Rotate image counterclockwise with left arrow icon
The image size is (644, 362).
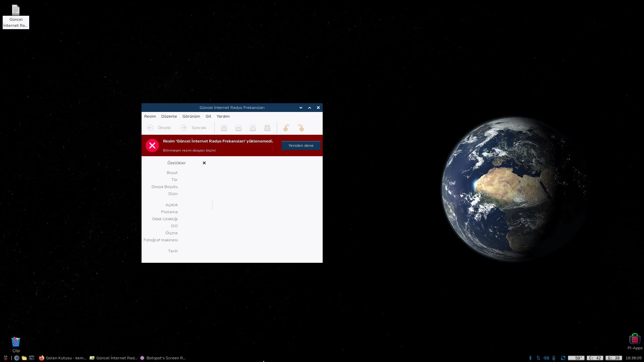click(x=286, y=128)
